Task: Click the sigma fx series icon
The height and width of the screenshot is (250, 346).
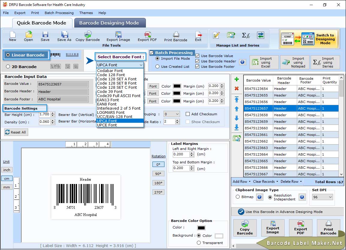Action: pyautogui.click(x=246, y=35)
